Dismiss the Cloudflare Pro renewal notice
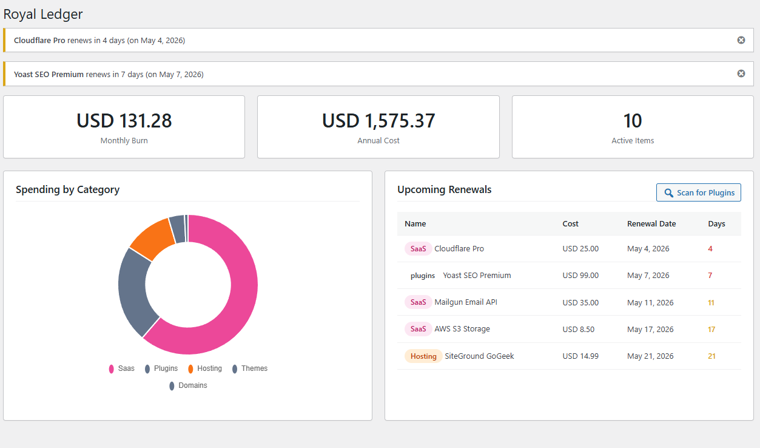This screenshot has height=448, width=760. click(741, 40)
